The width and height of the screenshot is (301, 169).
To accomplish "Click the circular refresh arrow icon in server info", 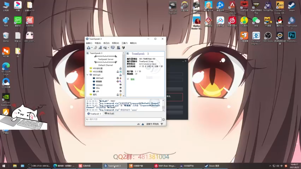I will tap(128, 79).
